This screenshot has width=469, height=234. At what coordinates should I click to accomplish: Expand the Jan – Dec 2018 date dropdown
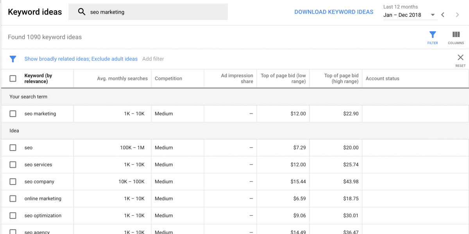[x=410, y=15]
